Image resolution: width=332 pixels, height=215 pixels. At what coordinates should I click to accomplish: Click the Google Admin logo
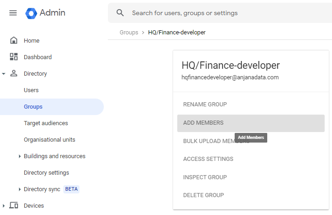(x=31, y=13)
